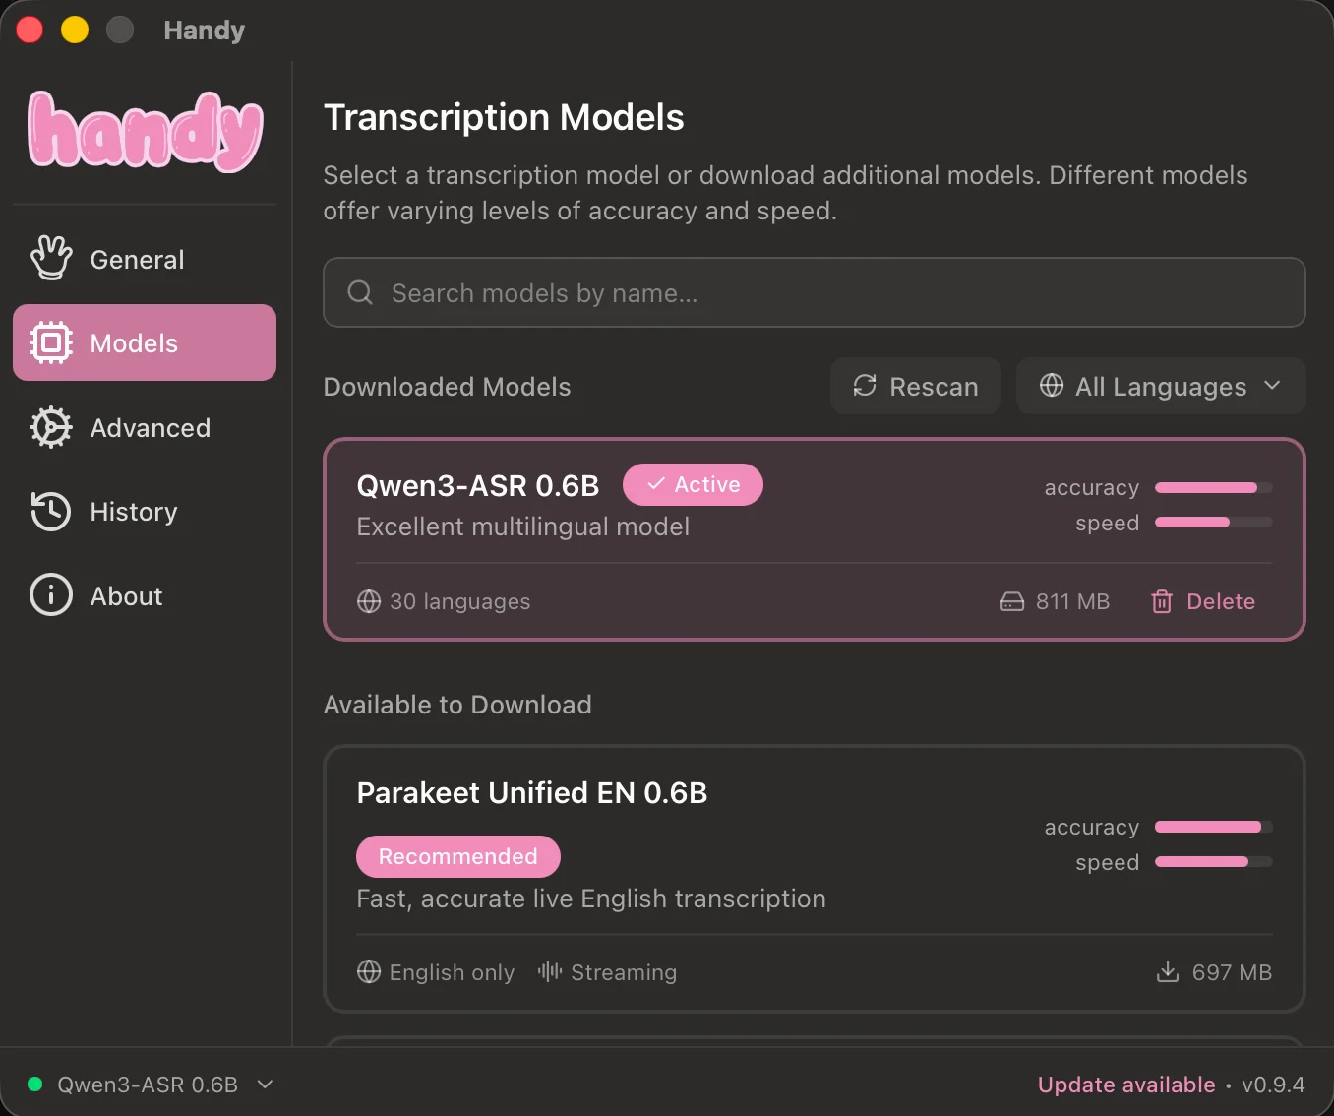Click the Update available link
The image size is (1334, 1116).
(x=1126, y=1085)
